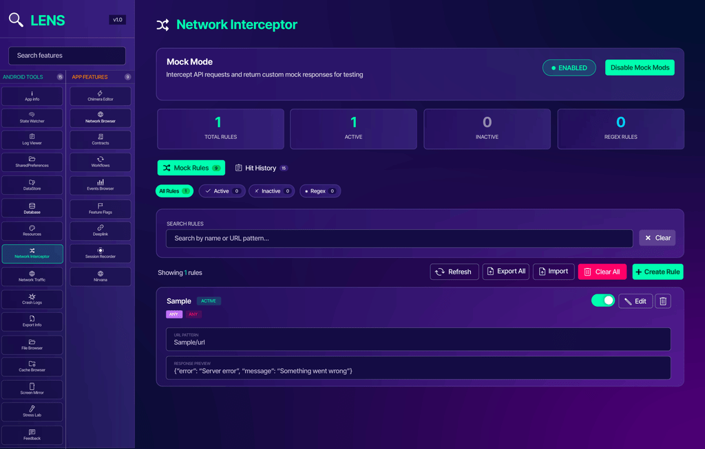Open the Database tool
This screenshot has width=705, height=449.
click(32, 208)
